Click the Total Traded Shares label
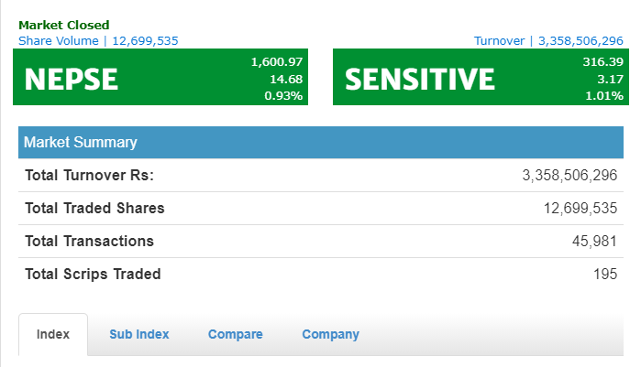This screenshot has height=367, width=641. click(94, 208)
